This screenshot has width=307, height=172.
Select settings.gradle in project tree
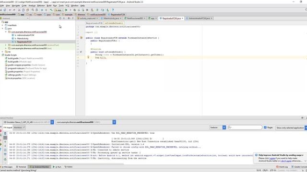coord(14,75)
